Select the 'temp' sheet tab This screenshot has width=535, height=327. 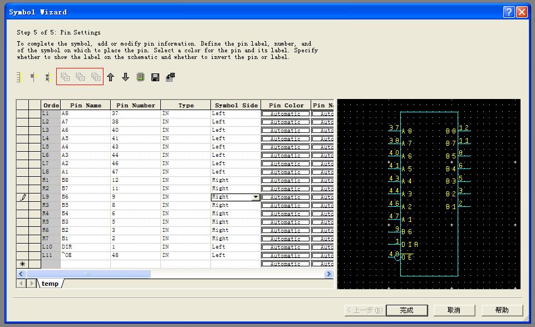coord(50,284)
